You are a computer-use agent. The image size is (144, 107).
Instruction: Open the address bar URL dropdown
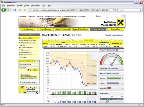[x=112, y=10]
